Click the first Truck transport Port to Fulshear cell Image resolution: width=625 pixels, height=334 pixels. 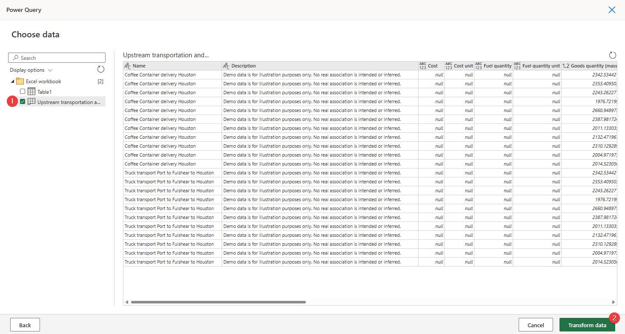pos(172,173)
